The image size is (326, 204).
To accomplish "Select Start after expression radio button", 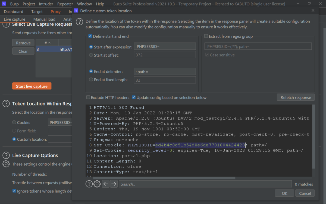I will 91,47.
